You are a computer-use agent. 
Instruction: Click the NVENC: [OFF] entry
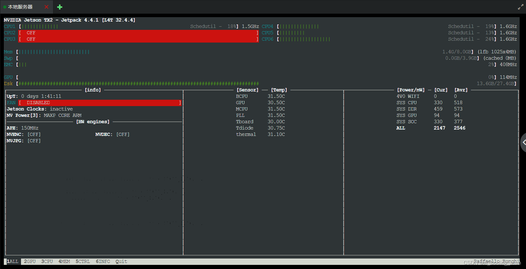tap(24, 134)
